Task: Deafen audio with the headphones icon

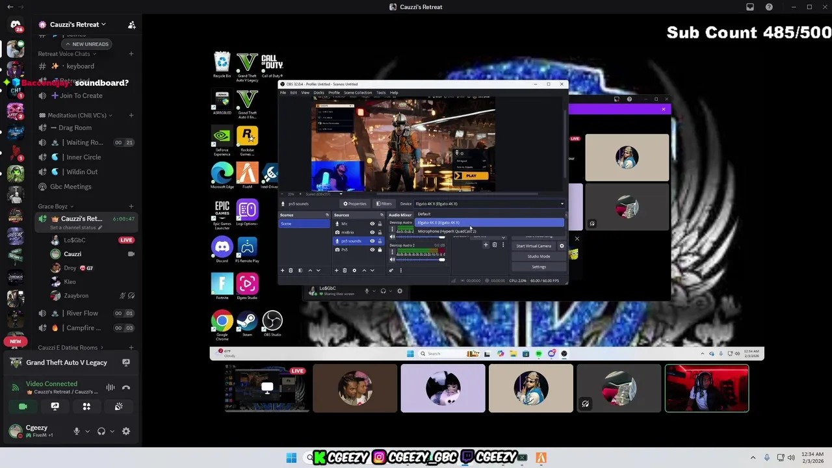Action: pyautogui.click(x=101, y=431)
